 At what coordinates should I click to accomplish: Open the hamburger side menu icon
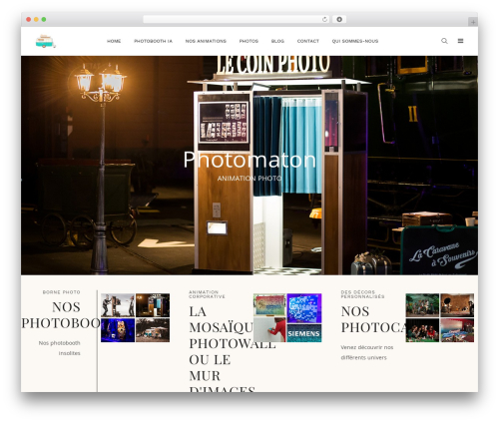[x=460, y=41]
